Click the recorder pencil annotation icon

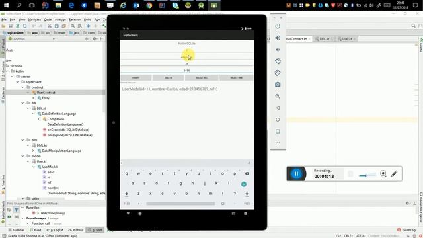[x=394, y=173]
